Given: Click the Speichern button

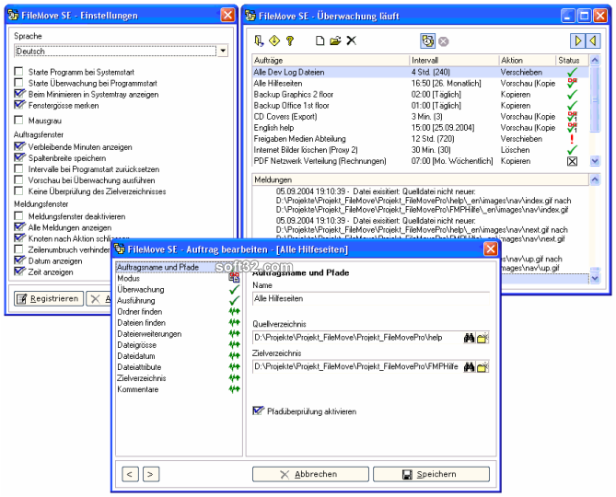Looking at the screenshot, I should pyautogui.click(x=431, y=474).
